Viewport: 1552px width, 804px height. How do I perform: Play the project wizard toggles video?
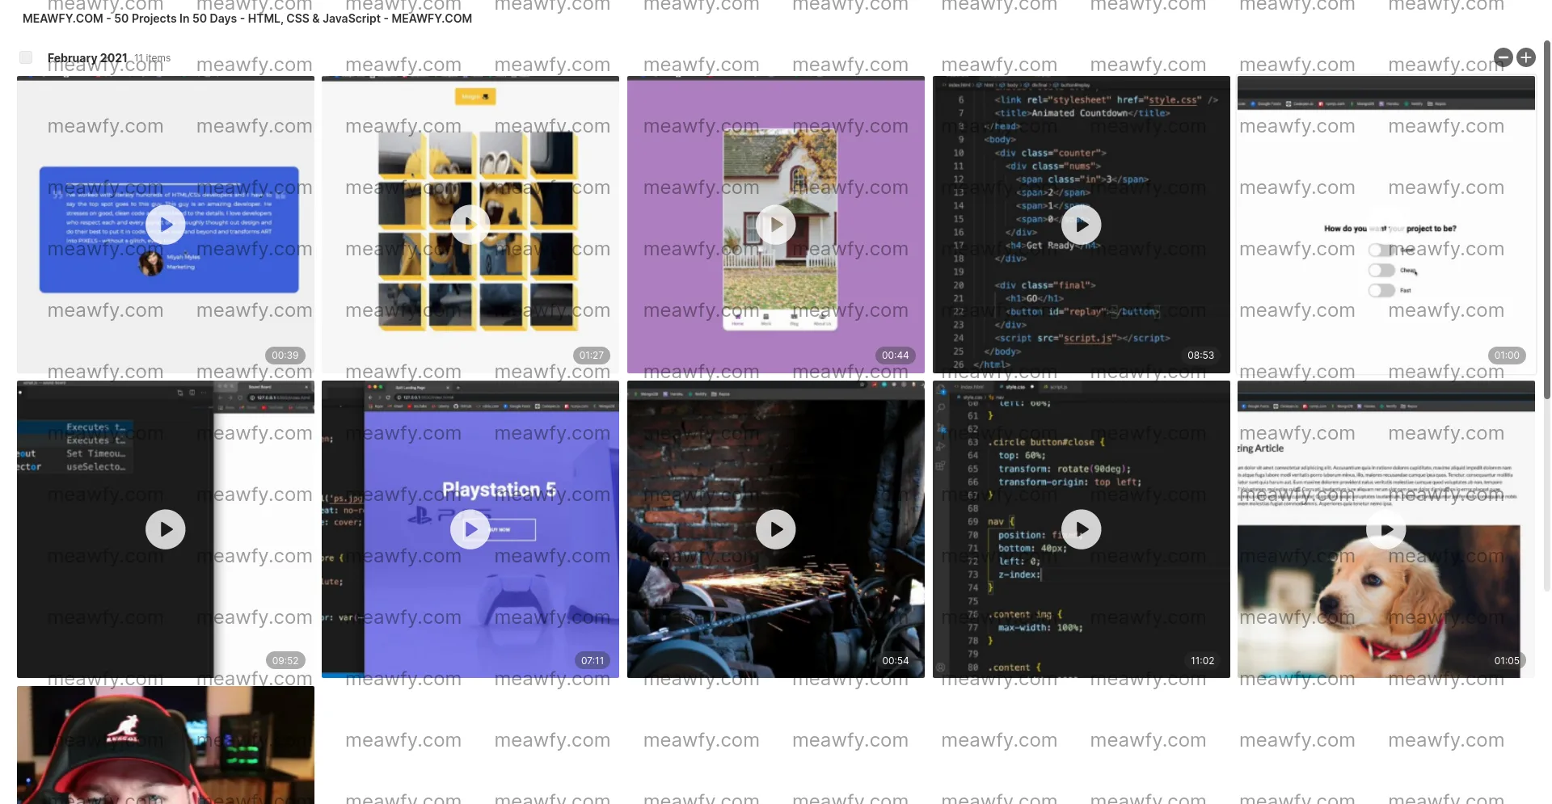[1386, 224]
